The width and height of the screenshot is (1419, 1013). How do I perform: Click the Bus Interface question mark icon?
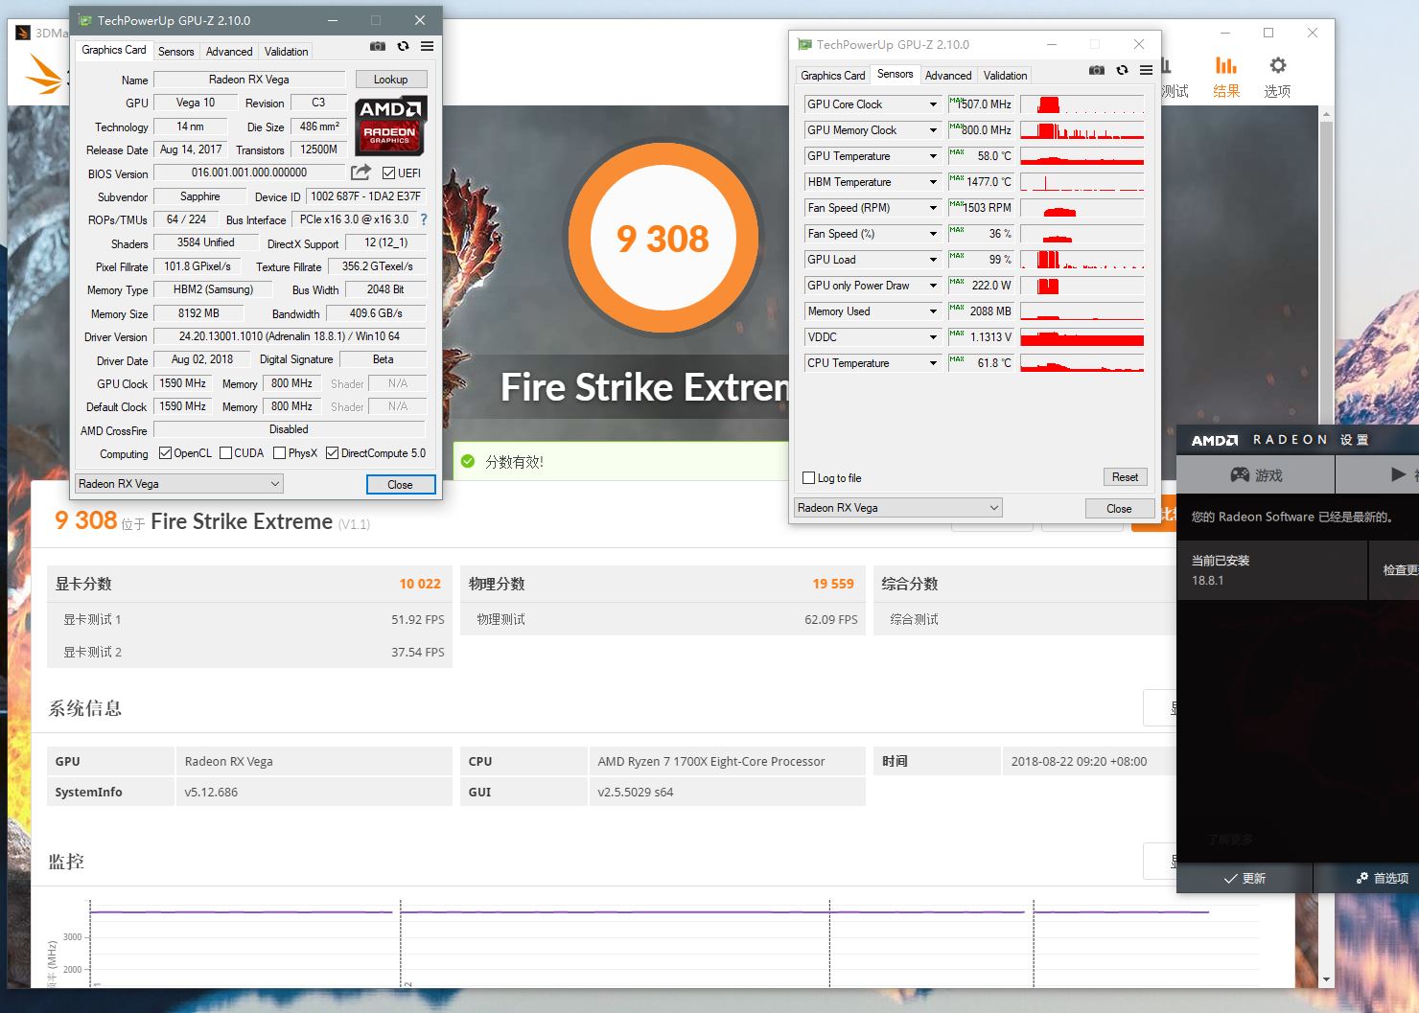point(423,219)
